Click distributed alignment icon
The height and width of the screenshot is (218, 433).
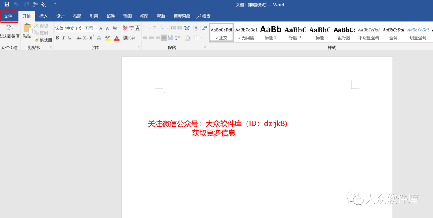(170, 38)
